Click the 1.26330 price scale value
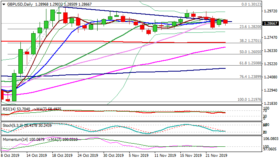The width and height of the screenshot is (280, 160). (x=270, y=51)
